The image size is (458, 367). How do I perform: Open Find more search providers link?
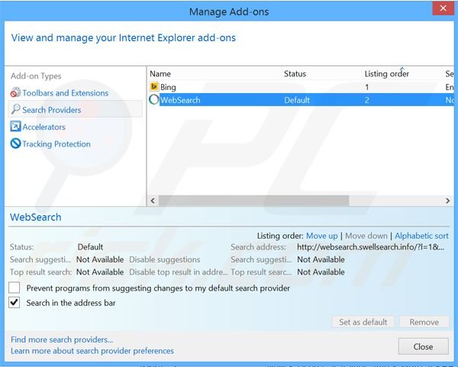click(62, 340)
